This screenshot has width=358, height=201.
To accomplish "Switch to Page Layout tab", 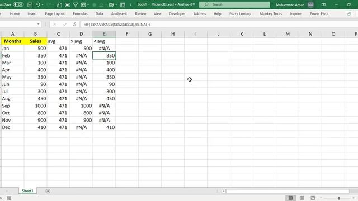I will (x=55, y=13).
